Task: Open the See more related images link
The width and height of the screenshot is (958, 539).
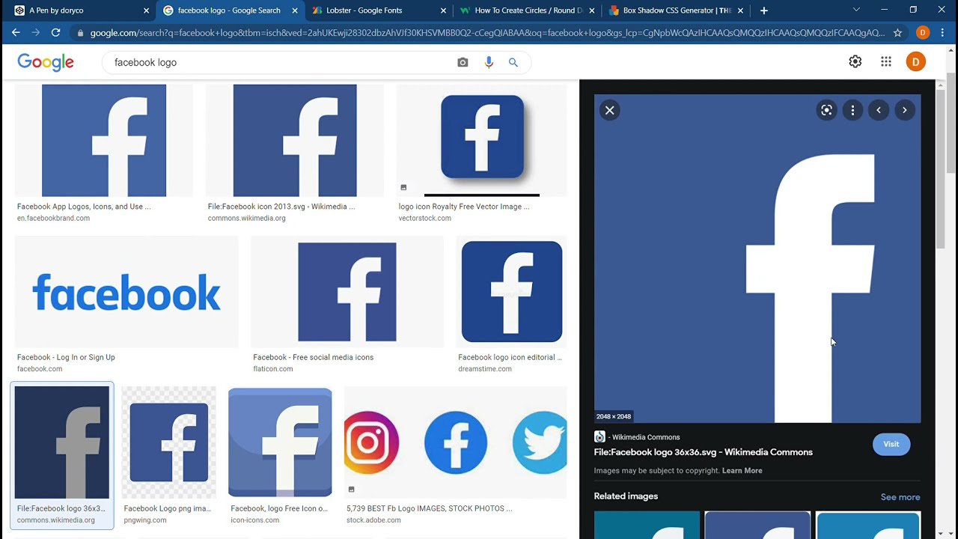Action: tap(900, 497)
